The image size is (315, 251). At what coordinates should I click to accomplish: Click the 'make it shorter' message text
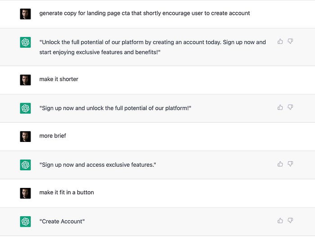tap(58, 79)
